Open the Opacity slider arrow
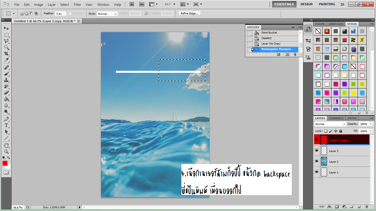This screenshot has width=376, height=211. click(371, 124)
